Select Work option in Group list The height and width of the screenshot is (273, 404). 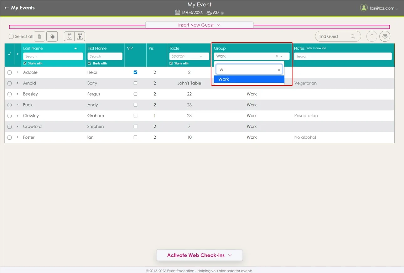tap(249, 79)
